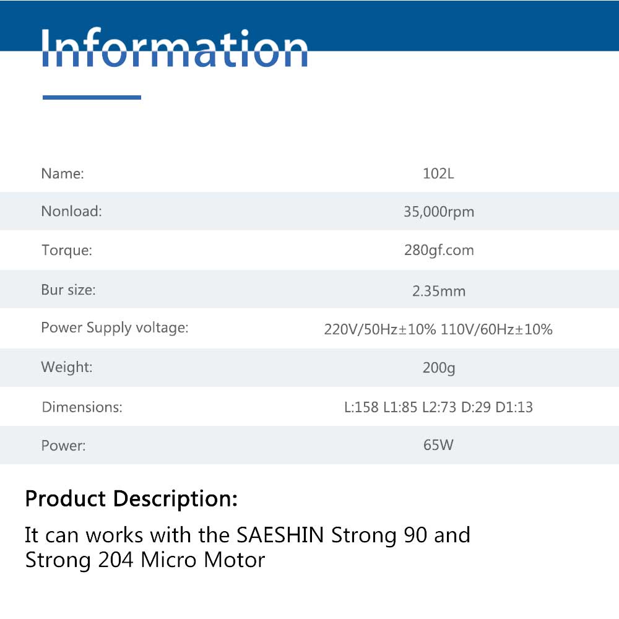Click the 280gf.com torque value
Viewport: 619px width, 619px height.
click(x=438, y=251)
